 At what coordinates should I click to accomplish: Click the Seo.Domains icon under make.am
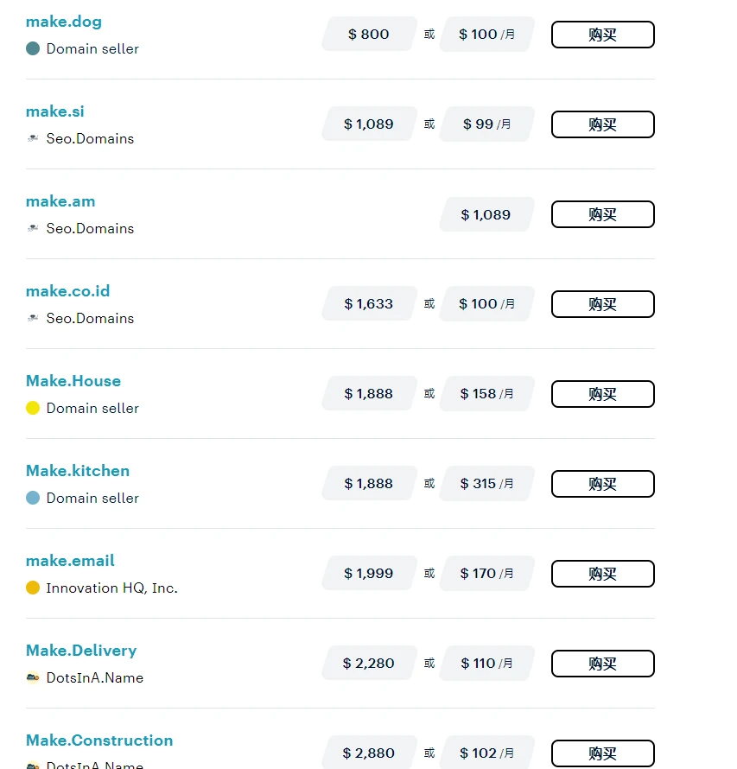click(x=33, y=229)
